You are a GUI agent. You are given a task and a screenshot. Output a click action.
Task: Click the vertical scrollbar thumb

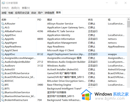tap(128, 24)
